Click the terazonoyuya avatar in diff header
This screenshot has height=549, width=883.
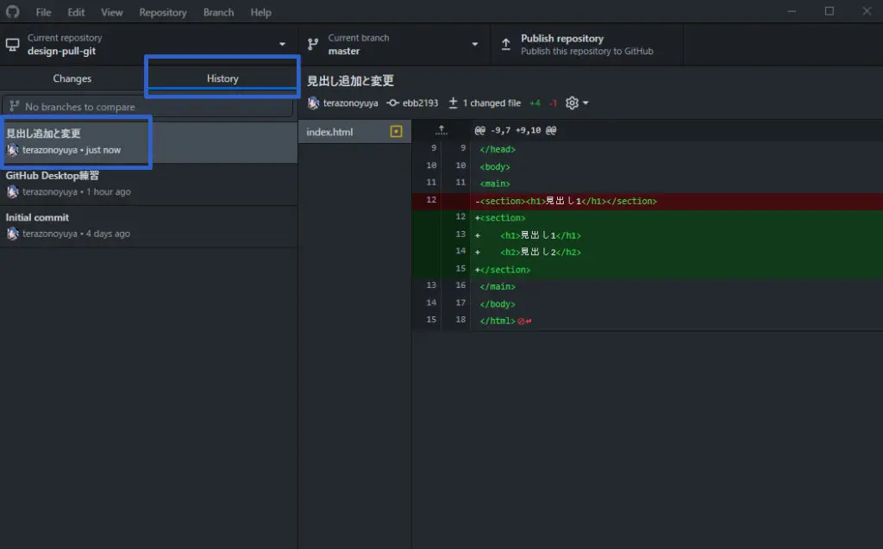click(x=314, y=103)
